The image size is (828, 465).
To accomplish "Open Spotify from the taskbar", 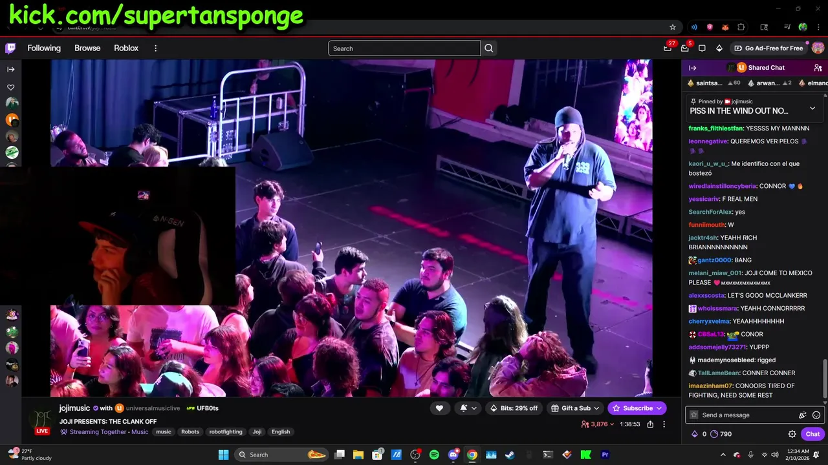I will pyautogui.click(x=434, y=455).
